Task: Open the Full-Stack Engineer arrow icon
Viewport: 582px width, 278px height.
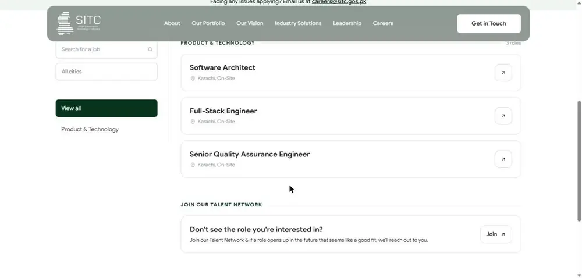Action: click(503, 116)
